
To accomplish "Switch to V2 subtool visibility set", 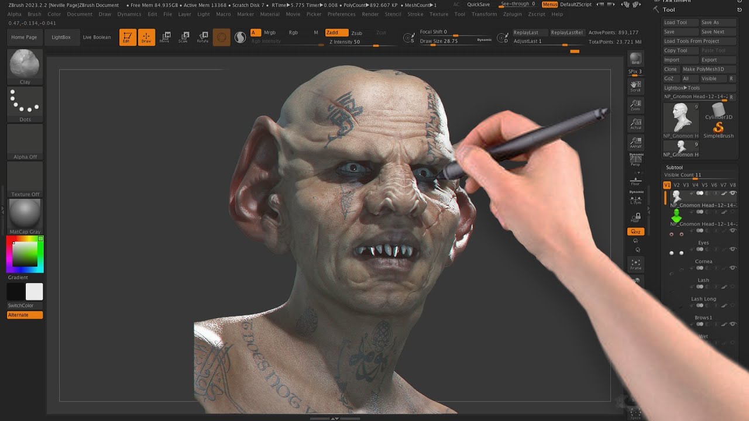I will point(676,185).
